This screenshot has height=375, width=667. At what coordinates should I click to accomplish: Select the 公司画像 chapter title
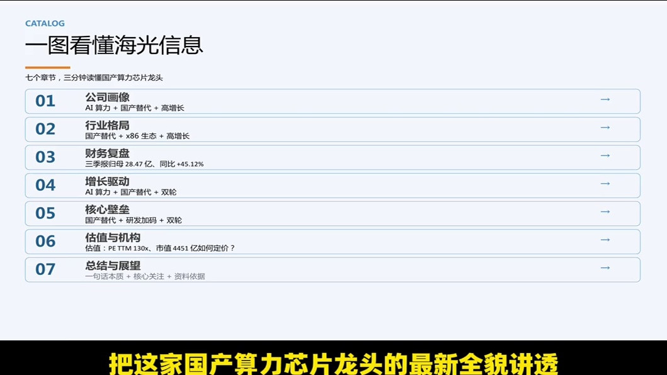click(107, 98)
